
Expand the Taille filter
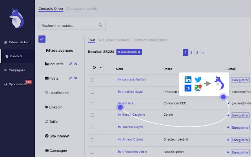51,122
